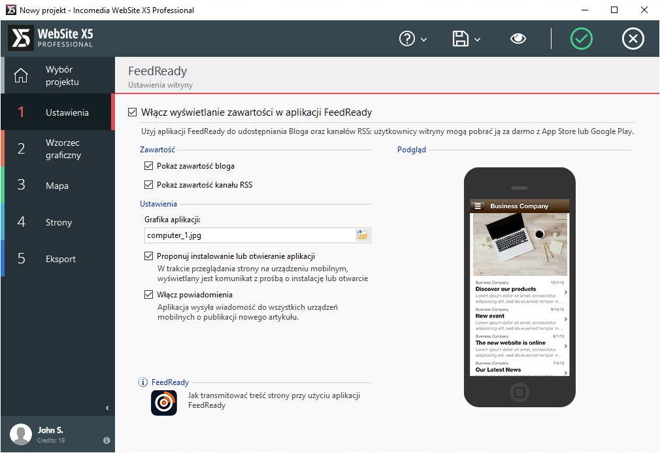
Task: Expand the help menu dropdown arrow
Action: point(424,40)
